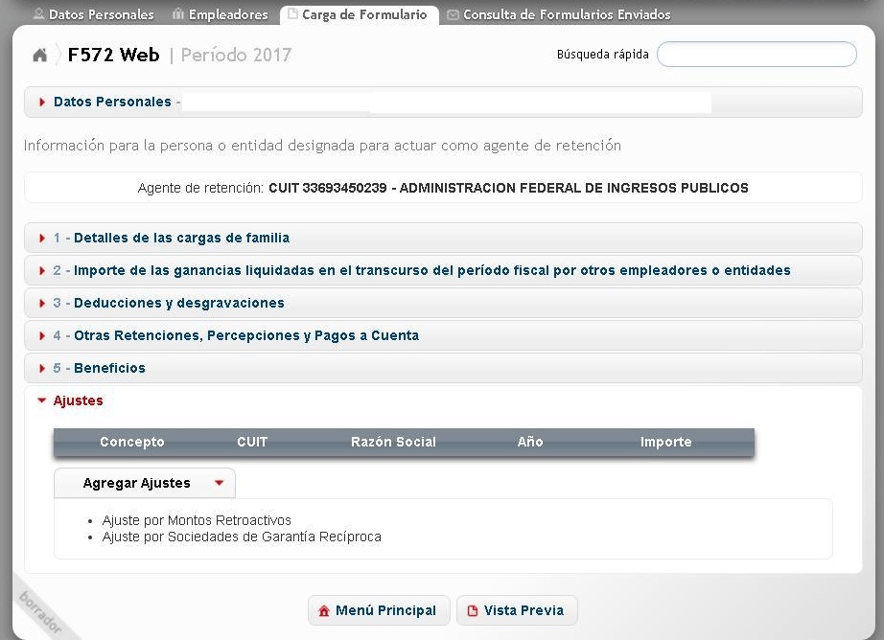This screenshot has width=884, height=640.
Task: Expand section 4 Otras Retenciones, Percepciones y Pagos
Action: pos(443,335)
